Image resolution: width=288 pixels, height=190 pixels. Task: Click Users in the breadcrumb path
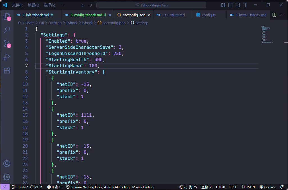tap(30, 23)
